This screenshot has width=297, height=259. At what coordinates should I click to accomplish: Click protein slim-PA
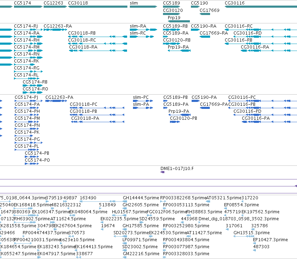(x=141, y=104)
